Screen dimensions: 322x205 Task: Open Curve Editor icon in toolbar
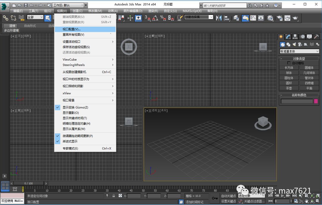coord(253,18)
